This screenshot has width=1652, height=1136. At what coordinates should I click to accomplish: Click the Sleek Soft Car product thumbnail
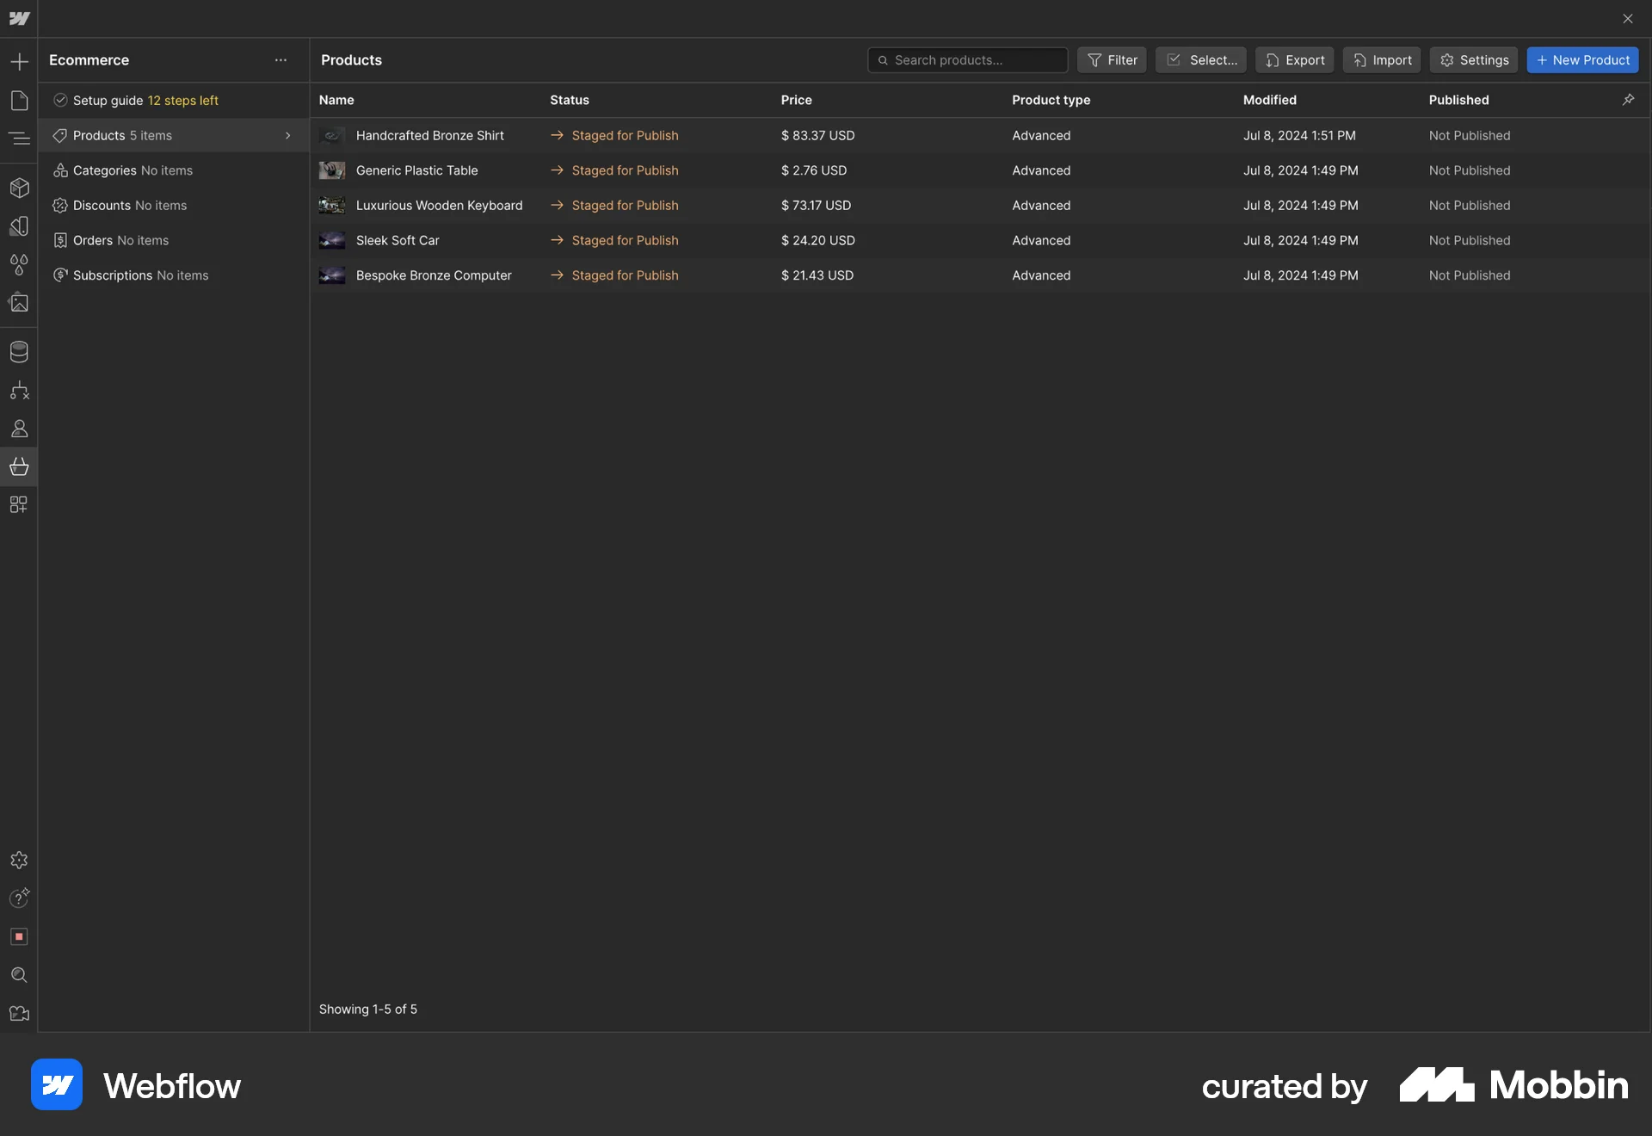click(x=332, y=240)
